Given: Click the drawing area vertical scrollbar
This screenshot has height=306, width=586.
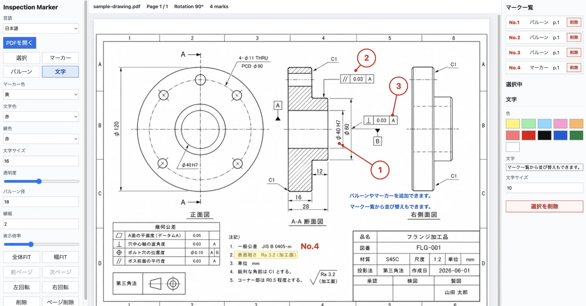Looking at the screenshot, I should click(x=499, y=160).
